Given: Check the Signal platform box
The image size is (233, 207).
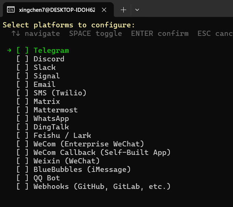Looking at the screenshot, I should 22,76.
